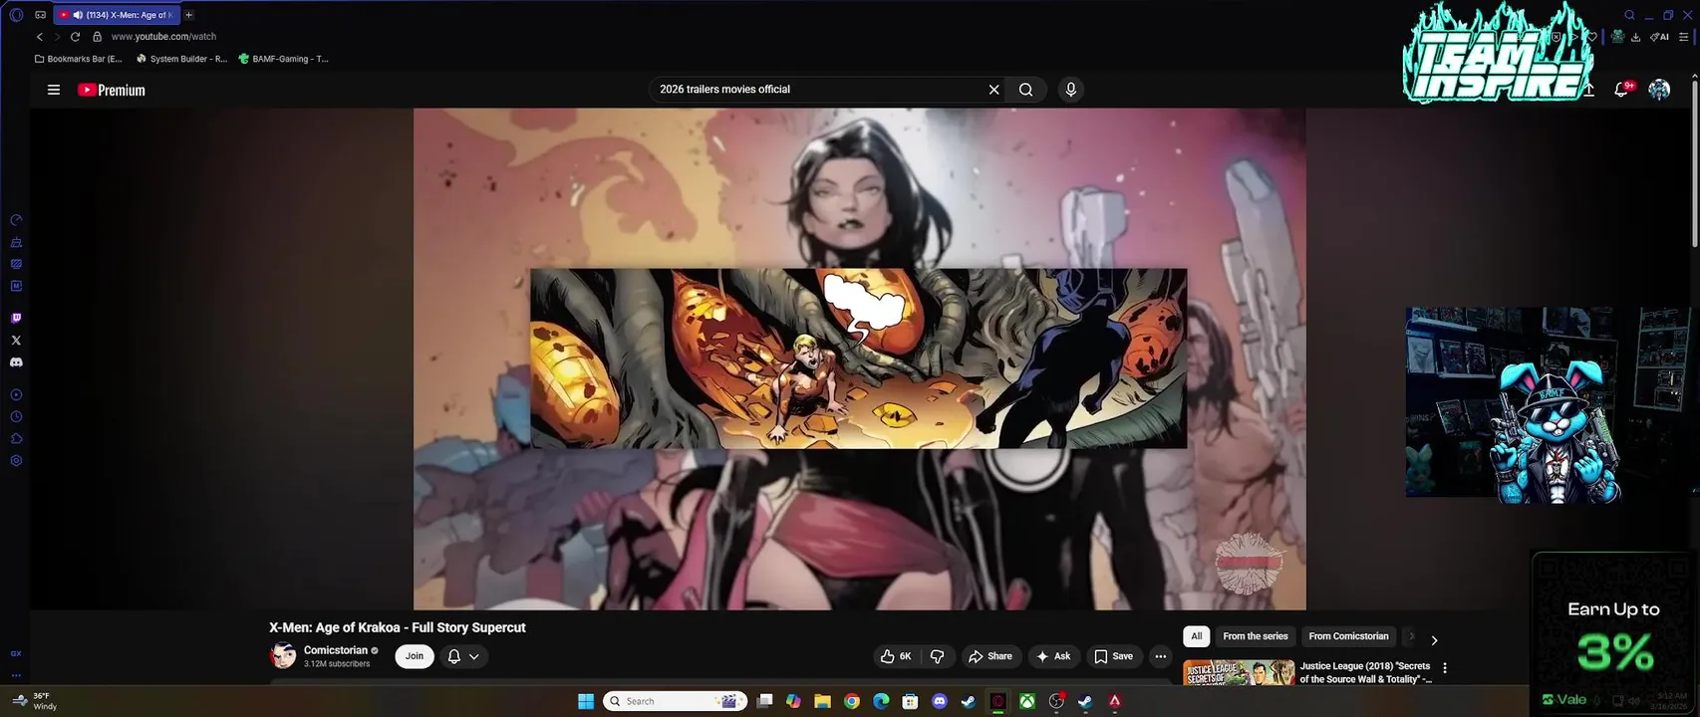Share the X-Men Krakoa video
This screenshot has width=1700, height=717.
[990, 656]
